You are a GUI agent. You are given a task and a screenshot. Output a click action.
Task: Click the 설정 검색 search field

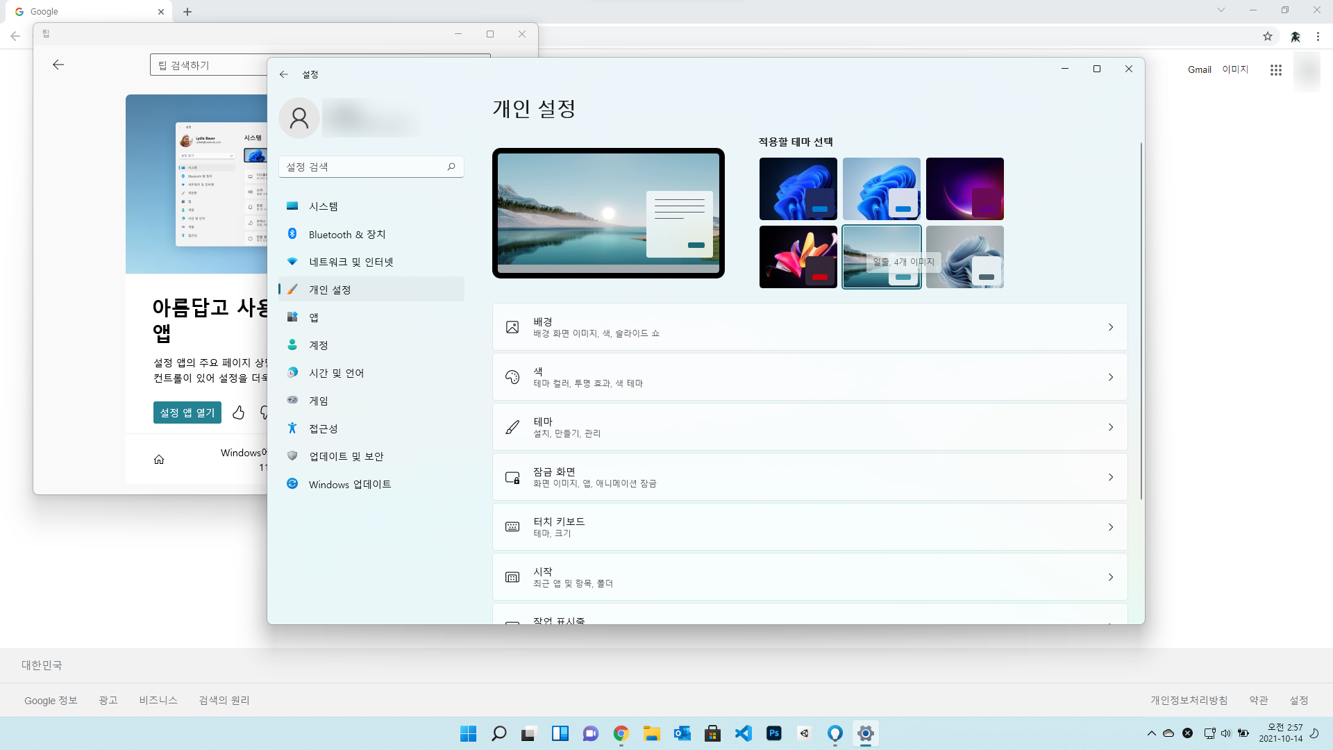click(361, 167)
